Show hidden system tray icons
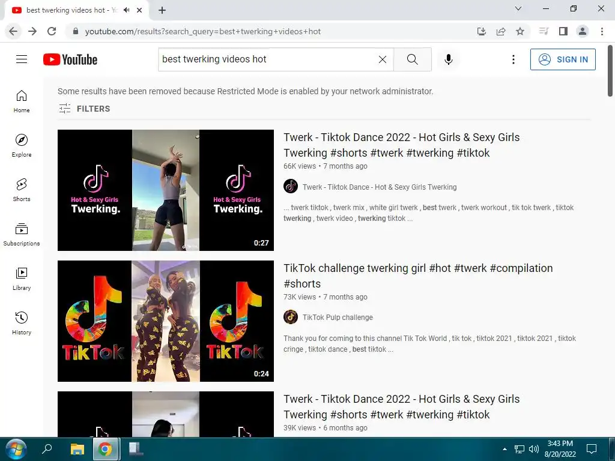 tap(504, 449)
